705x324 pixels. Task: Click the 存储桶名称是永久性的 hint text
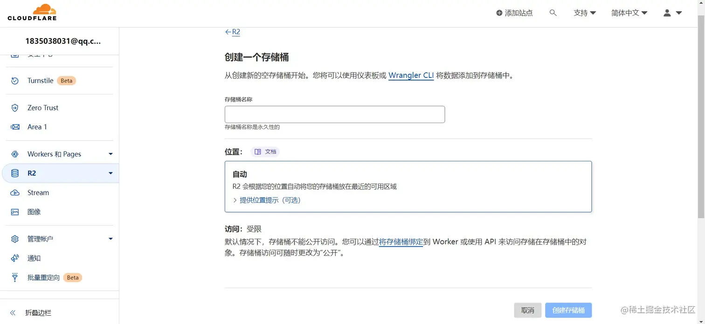[x=252, y=127]
